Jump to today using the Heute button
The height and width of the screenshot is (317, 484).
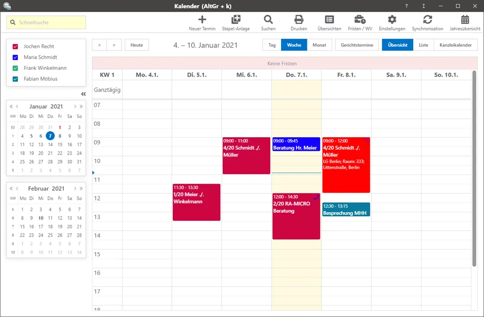[x=136, y=45]
